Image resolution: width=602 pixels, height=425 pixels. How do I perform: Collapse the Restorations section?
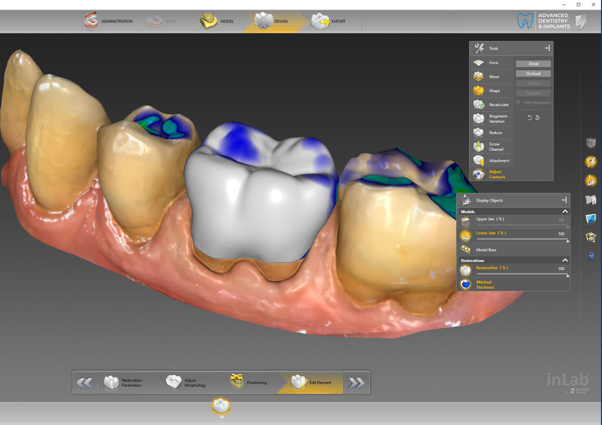(x=565, y=260)
